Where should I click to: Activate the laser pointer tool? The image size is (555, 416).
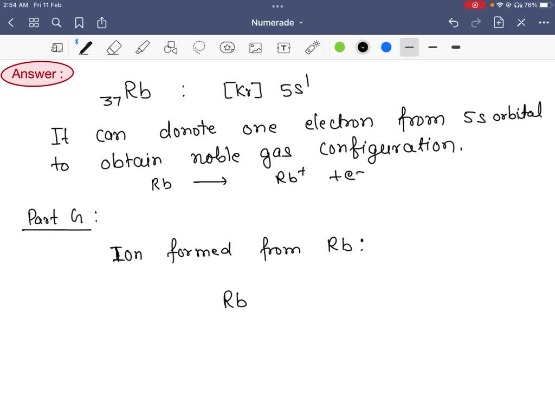coord(312,48)
